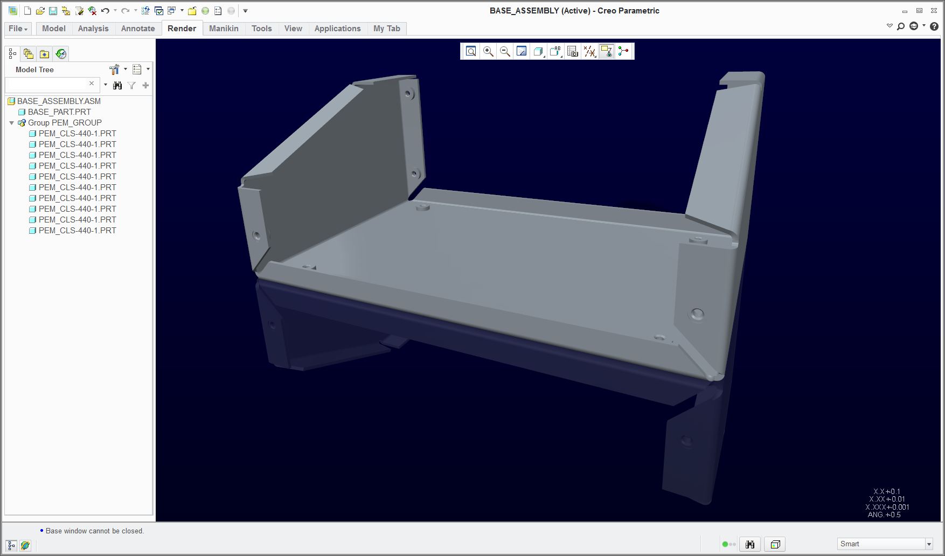Image resolution: width=945 pixels, height=556 pixels.
Task: Click the search binoculars in Model Tree
Action: click(117, 85)
